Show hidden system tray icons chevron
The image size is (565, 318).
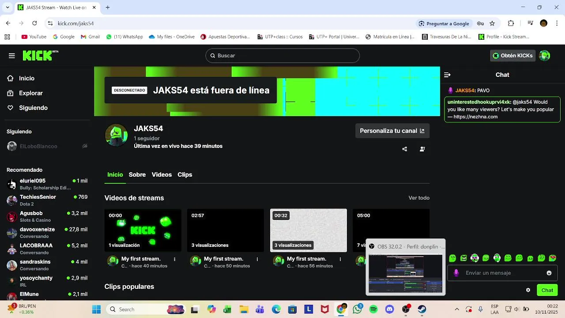[x=457, y=310]
